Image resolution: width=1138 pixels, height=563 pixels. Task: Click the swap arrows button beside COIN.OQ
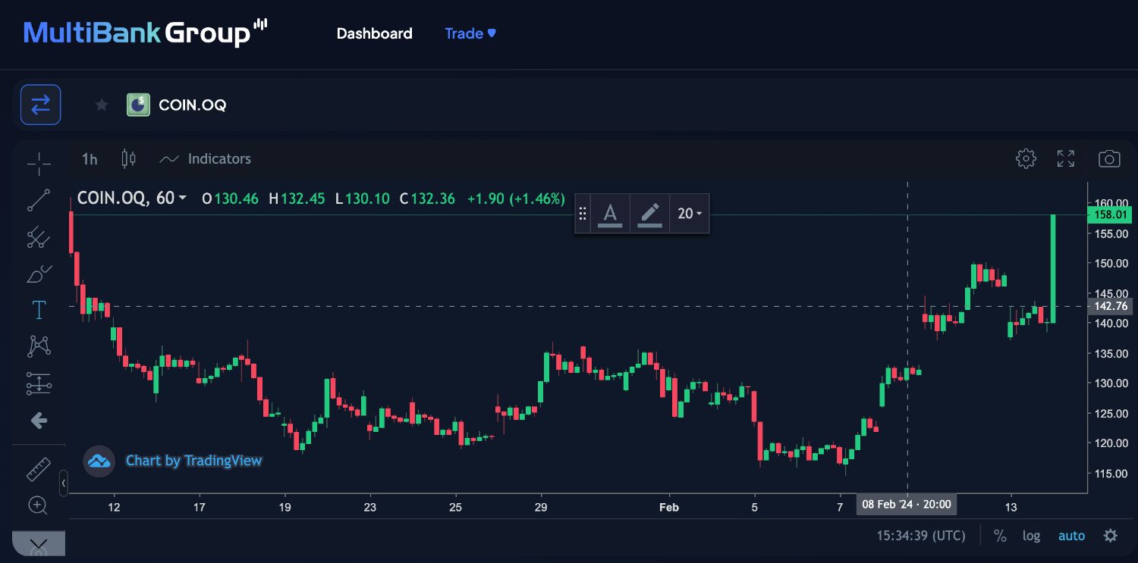click(x=40, y=105)
